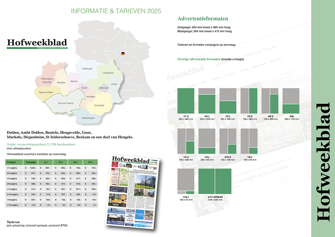The height and width of the screenshot is (237, 335).
Task: Click the German flag icon on the map
Action: click(x=123, y=54)
